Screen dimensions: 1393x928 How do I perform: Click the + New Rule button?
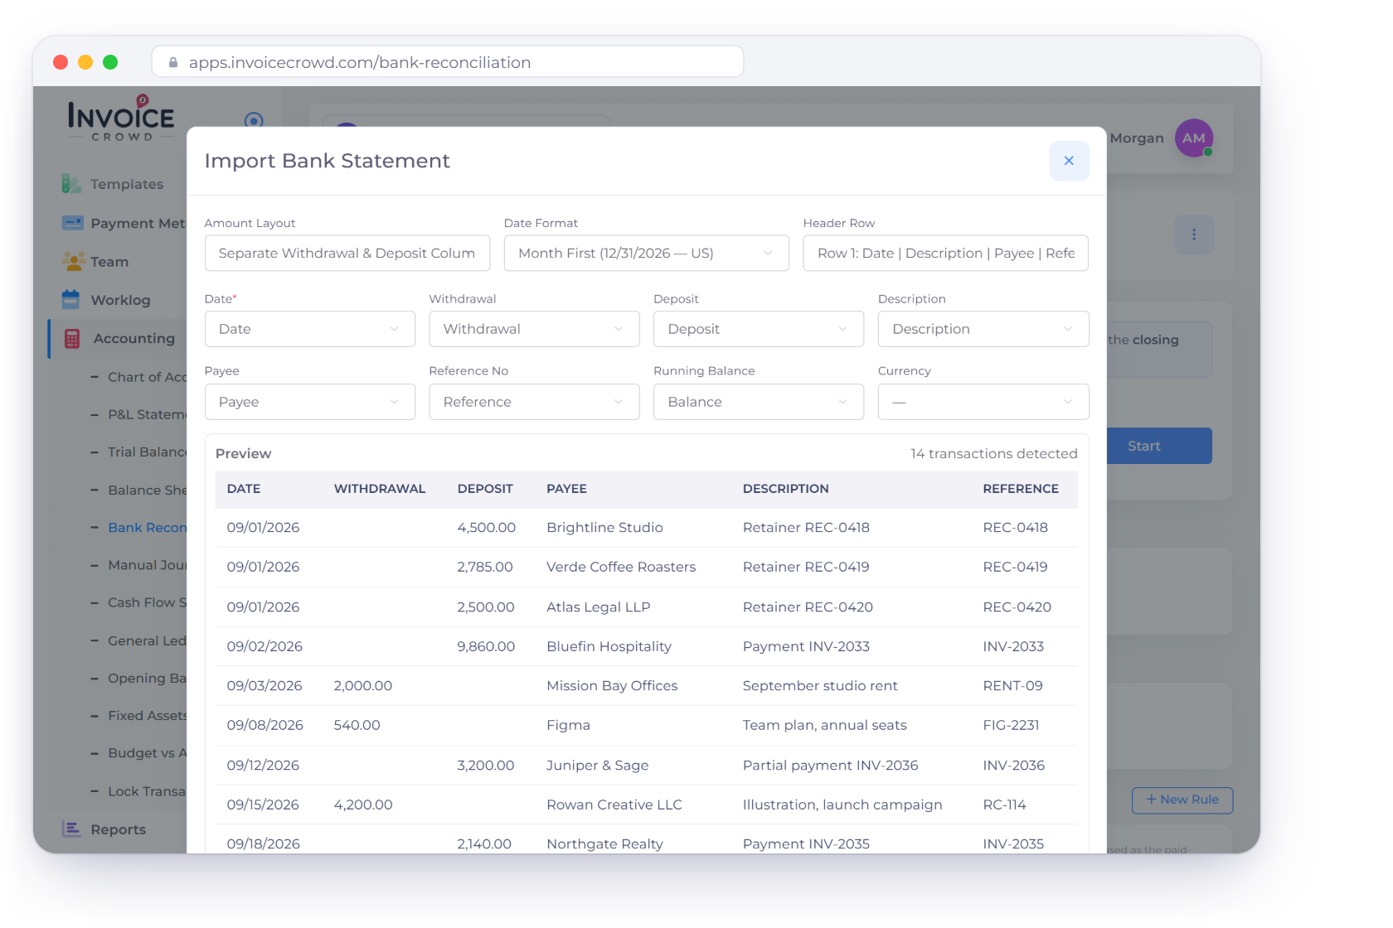pyautogui.click(x=1182, y=800)
